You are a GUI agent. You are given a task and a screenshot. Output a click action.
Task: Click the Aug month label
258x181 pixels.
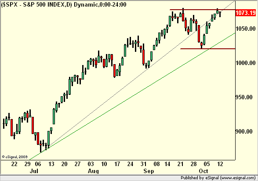coord(93,171)
